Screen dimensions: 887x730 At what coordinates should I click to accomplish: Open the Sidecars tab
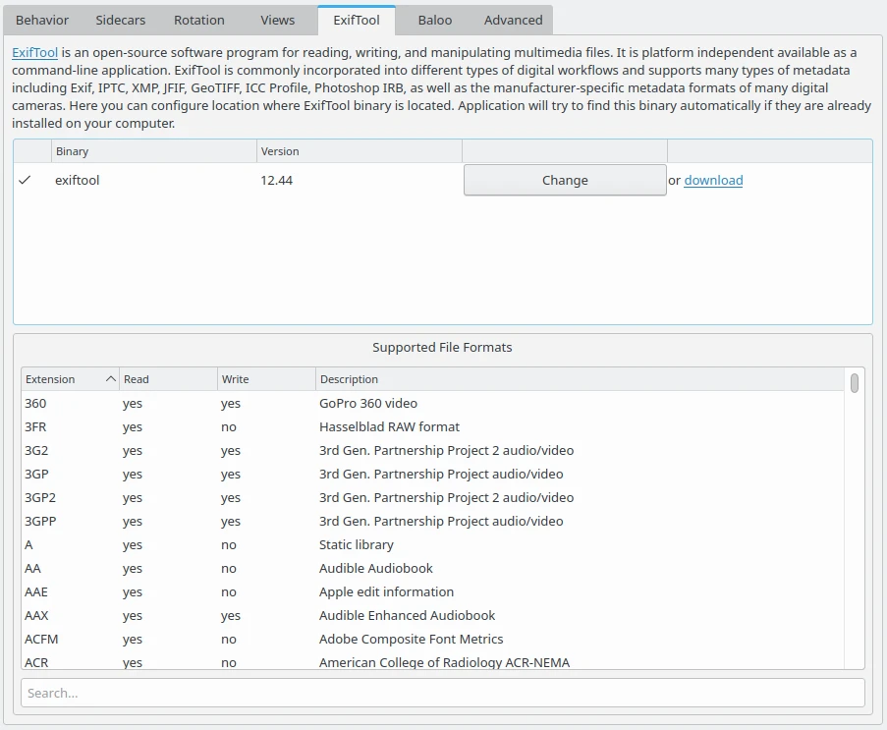(122, 20)
